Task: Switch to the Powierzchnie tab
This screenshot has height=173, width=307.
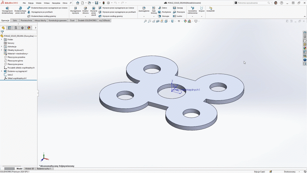Action: pyautogui.click(x=26, y=20)
